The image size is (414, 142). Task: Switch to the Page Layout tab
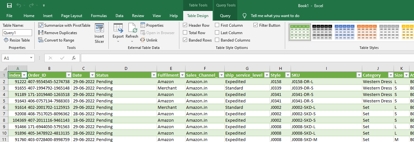coord(72,15)
